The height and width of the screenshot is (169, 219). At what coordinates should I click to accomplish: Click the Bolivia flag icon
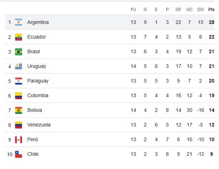(19, 110)
